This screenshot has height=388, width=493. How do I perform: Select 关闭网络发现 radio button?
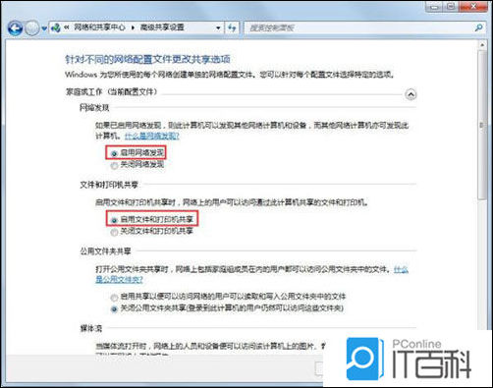[114, 166]
